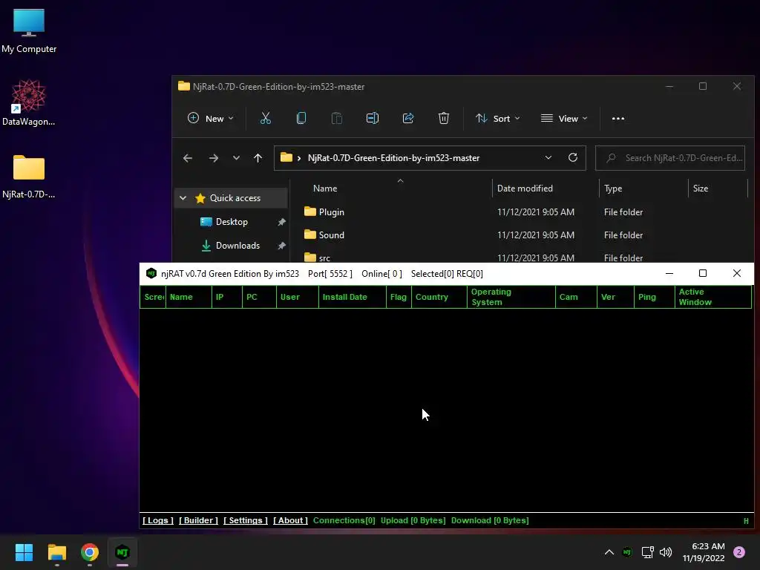760x570 pixels.
Task: Select the NjRat-0.7D folder on the desktop
Action: coord(29,177)
